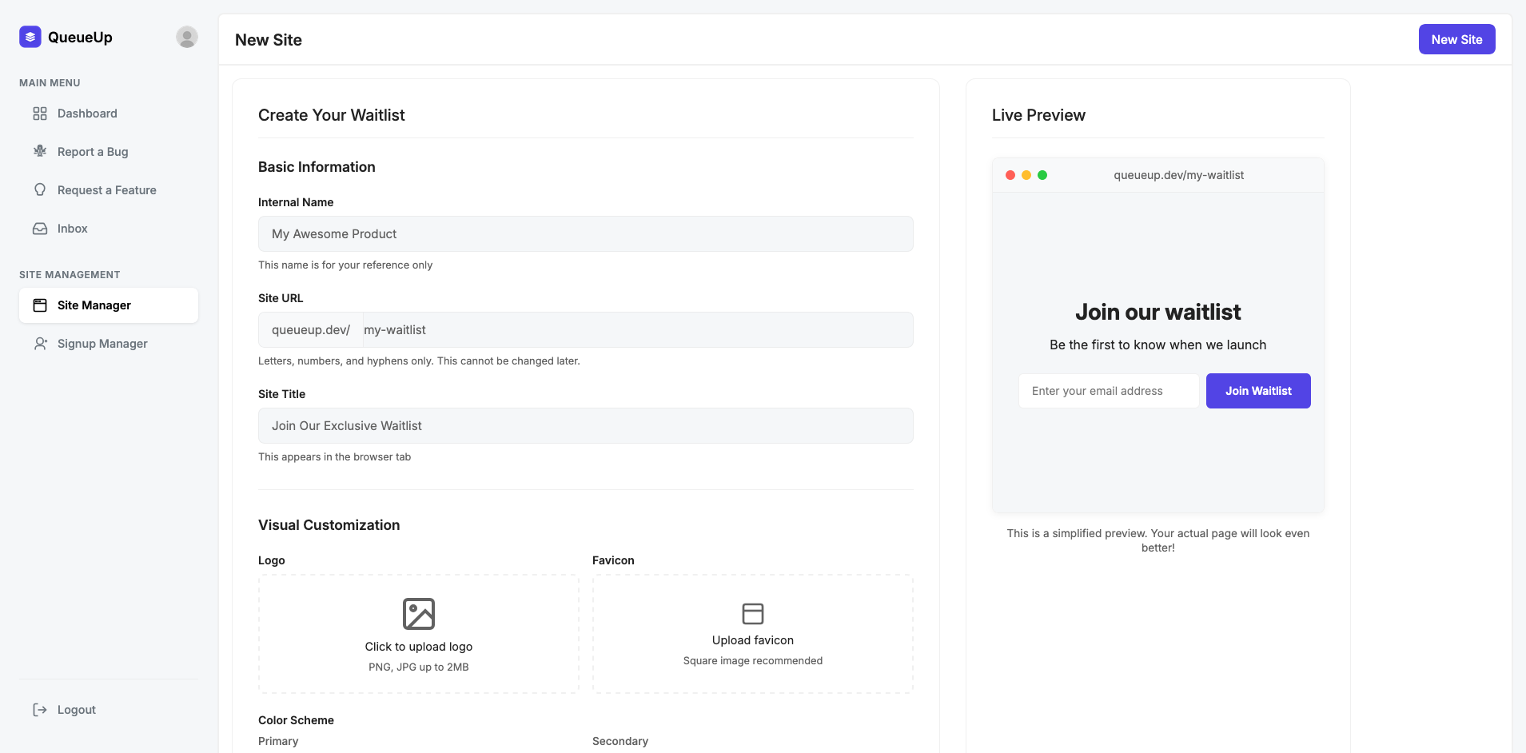Click the green dot in preview window

coord(1042,175)
